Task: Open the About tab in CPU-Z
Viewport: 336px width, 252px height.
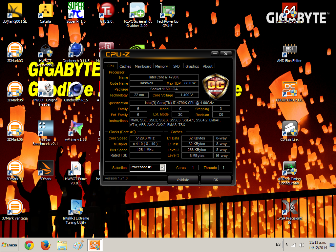Action: 208,66
